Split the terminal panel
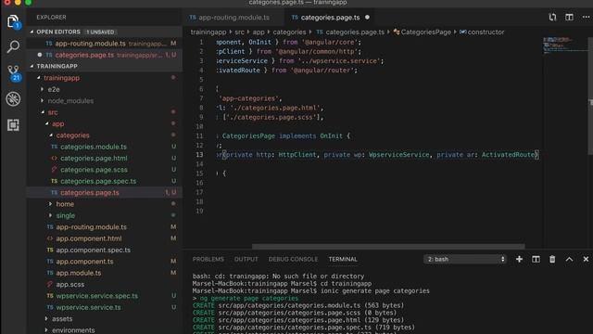Screen dimensions: 593x334 pos(536,259)
